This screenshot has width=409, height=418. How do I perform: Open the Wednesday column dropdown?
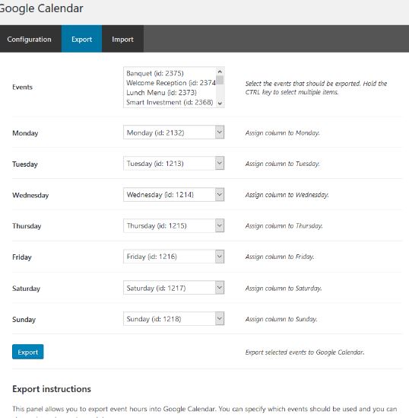(x=174, y=194)
